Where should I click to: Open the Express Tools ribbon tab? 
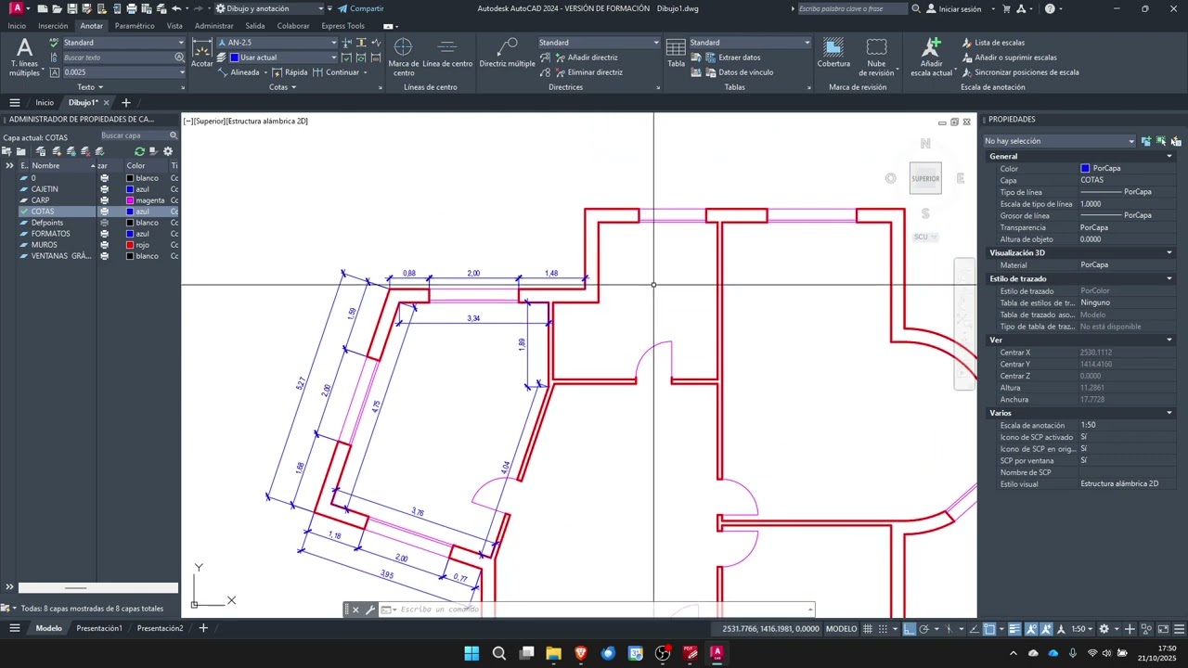pos(342,26)
